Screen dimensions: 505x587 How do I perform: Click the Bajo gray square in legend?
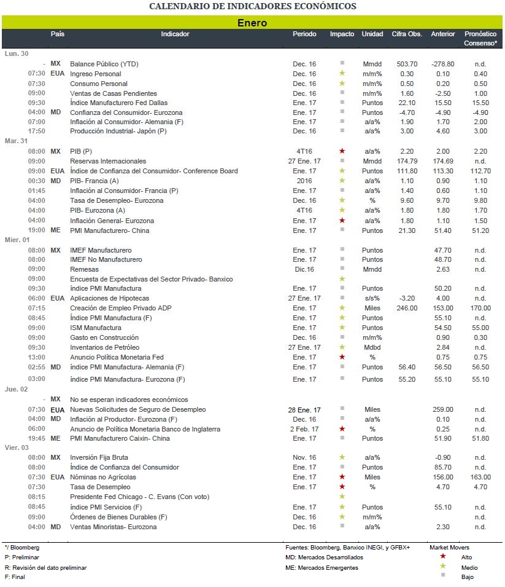coord(443,575)
